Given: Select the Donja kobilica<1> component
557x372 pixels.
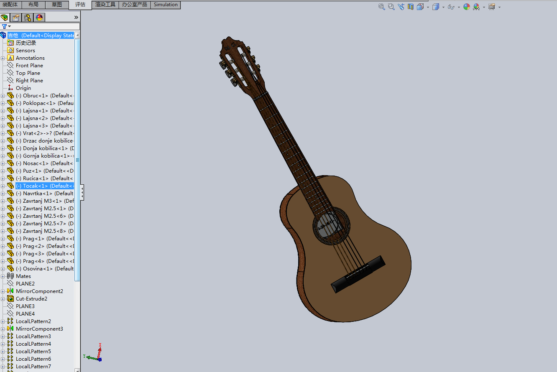Looking at the screenshot, I should click(x=45, y=148).
